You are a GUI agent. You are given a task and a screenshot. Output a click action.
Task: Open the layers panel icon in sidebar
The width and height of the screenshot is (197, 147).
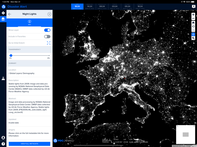(3, 19)
